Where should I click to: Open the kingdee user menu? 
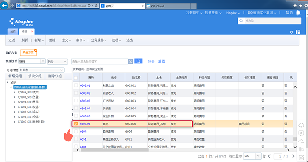pos(233,13)
